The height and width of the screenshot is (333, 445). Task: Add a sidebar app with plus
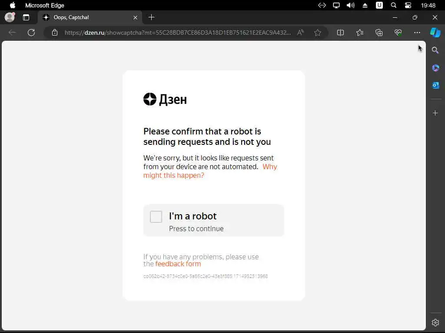tap(435, 113)
